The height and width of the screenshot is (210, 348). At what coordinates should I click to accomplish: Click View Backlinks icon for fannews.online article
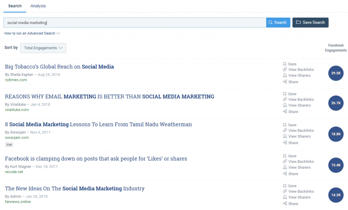pos(285,191)
